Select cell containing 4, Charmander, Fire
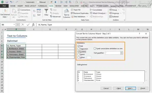The width and height of the screenshot is (152, 93). 16,57
